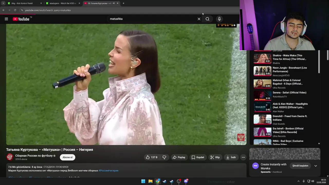Start voice search with microphone
This screenshot has width=329, height=185.
[219, 19]
